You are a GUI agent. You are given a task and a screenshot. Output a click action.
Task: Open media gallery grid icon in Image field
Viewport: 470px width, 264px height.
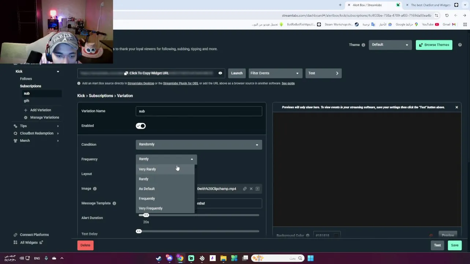click(258, 189)
